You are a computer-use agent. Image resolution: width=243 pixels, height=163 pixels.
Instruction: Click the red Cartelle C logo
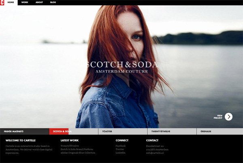[x=2, y=3]
